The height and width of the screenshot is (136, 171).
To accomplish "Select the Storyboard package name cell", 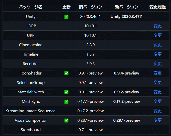I will tap(31, 130).
